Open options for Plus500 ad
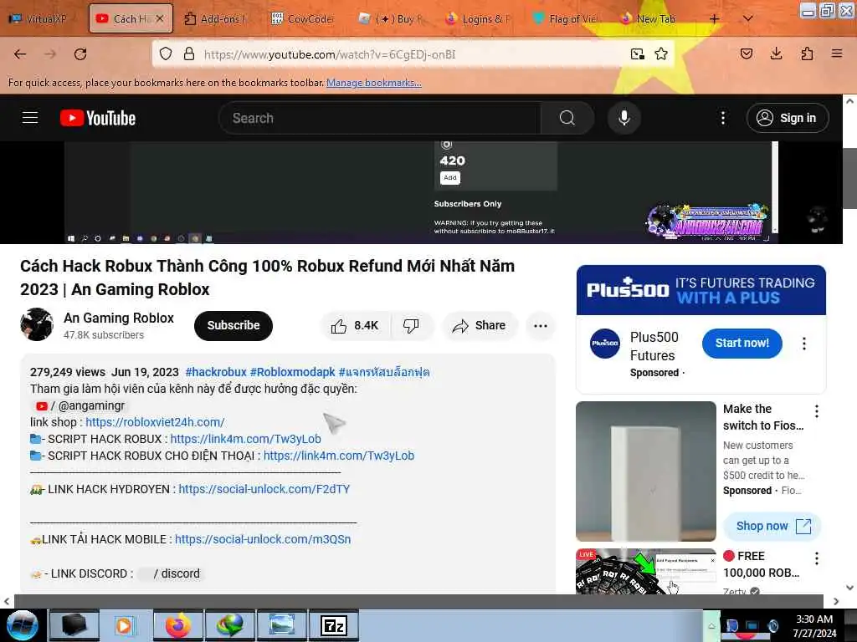 pyautogui.click(x=804, y=344)
